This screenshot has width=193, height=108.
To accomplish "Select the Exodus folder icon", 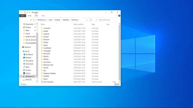I will click(42, 42).
